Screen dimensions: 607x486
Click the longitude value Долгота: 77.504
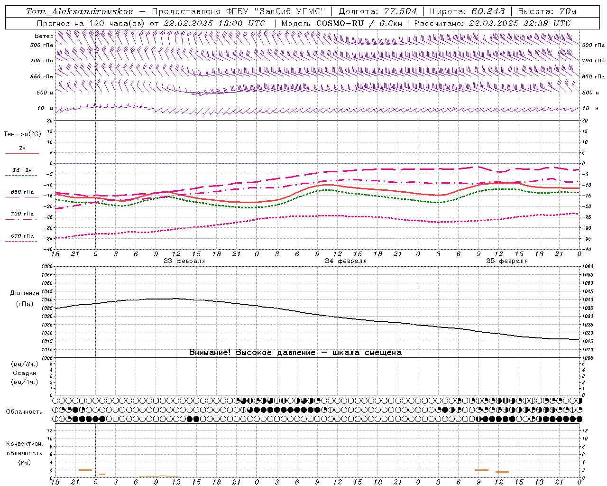(x=378, y=11)
